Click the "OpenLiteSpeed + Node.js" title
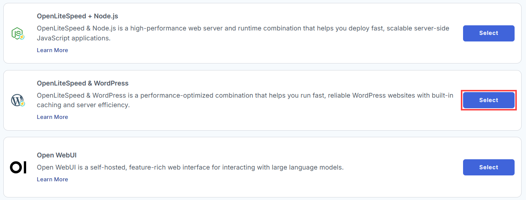This screenshot has width=526, height=200. point(77,16)
